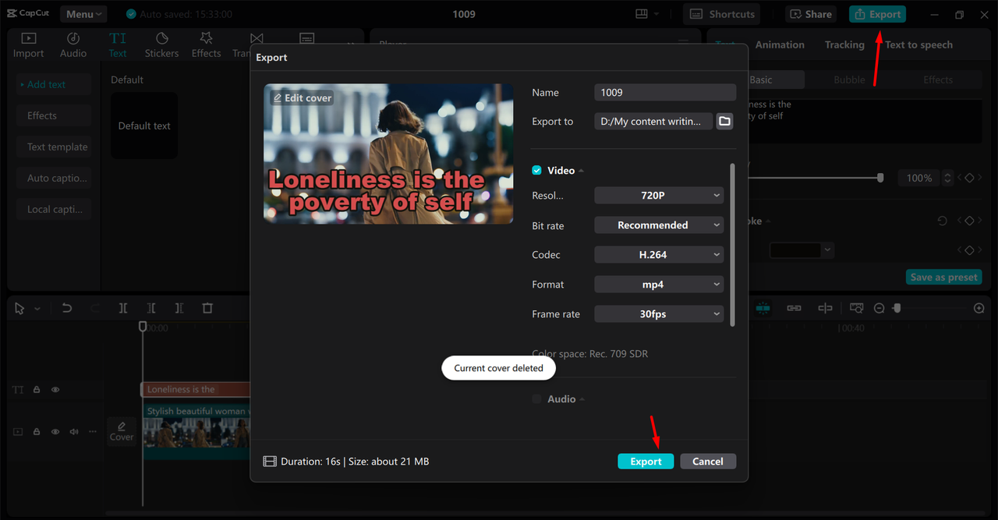Click the Save as preset button
Image resolution: width=998 pixels, height=520 pixels.
coord(944,277)
